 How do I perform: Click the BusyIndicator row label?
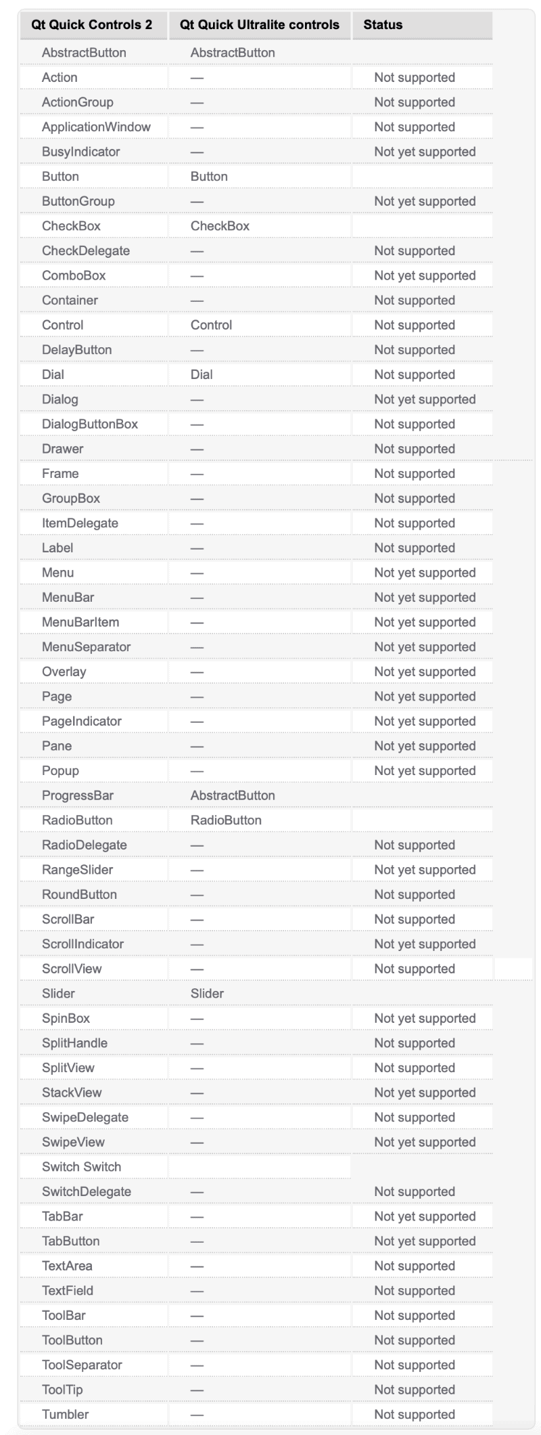[80, 152]
